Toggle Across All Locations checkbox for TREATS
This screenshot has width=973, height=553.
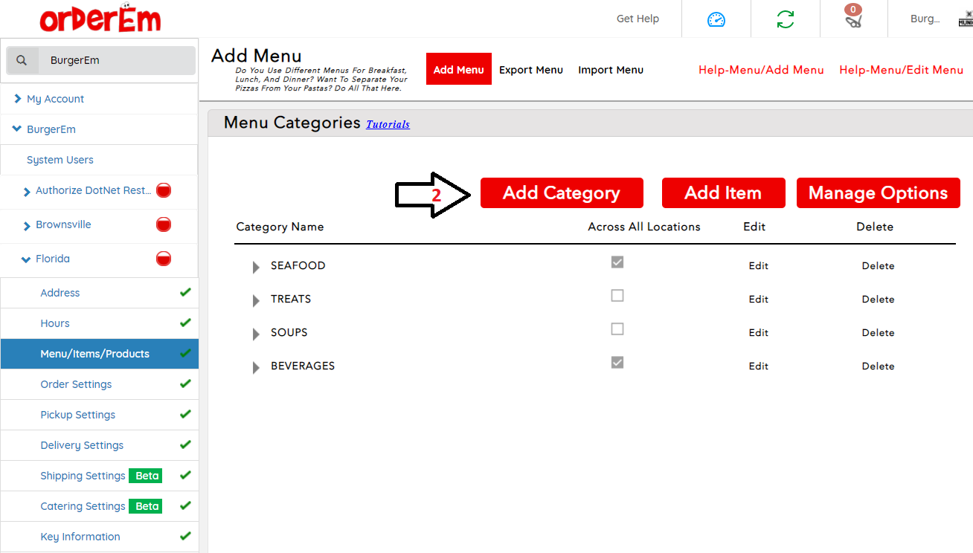[x=617, y=296]
